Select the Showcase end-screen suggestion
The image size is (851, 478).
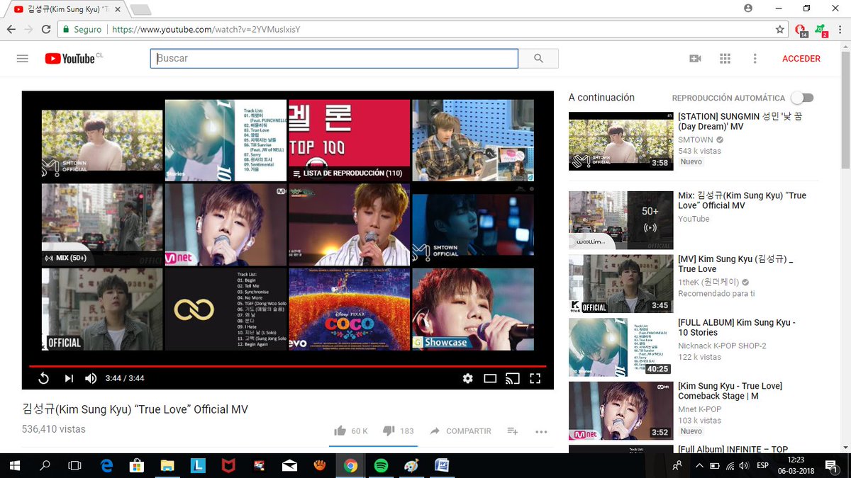[x=473, y=309]
